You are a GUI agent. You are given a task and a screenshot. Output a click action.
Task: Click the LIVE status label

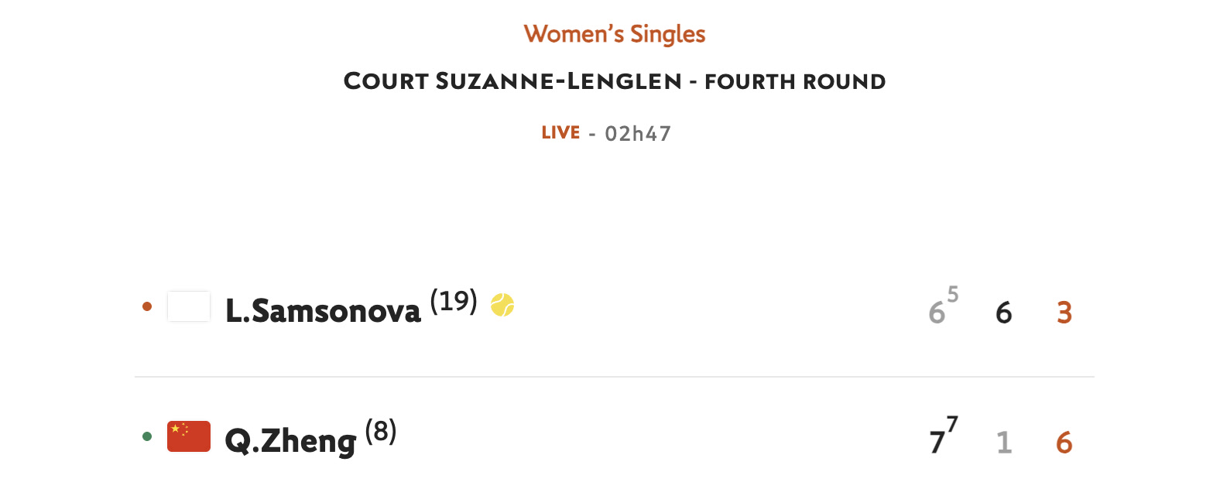pyautogui.click(x=560, y=132)
